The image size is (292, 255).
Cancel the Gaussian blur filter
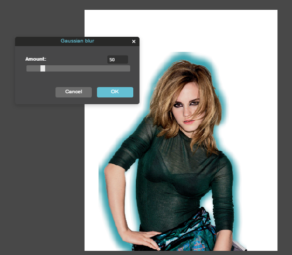74,92
